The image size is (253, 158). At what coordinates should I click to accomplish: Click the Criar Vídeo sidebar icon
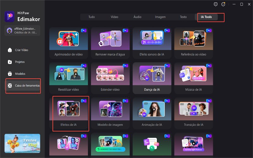point(10,50)
